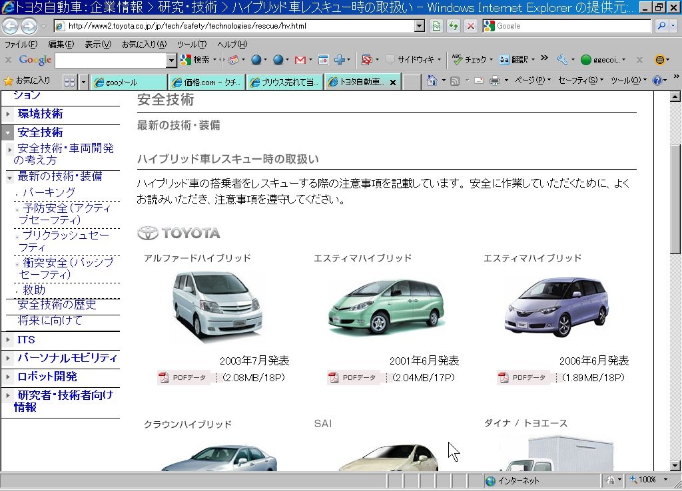Click the print icon
This screenshot has width=682, height=491.
point(495,81)
